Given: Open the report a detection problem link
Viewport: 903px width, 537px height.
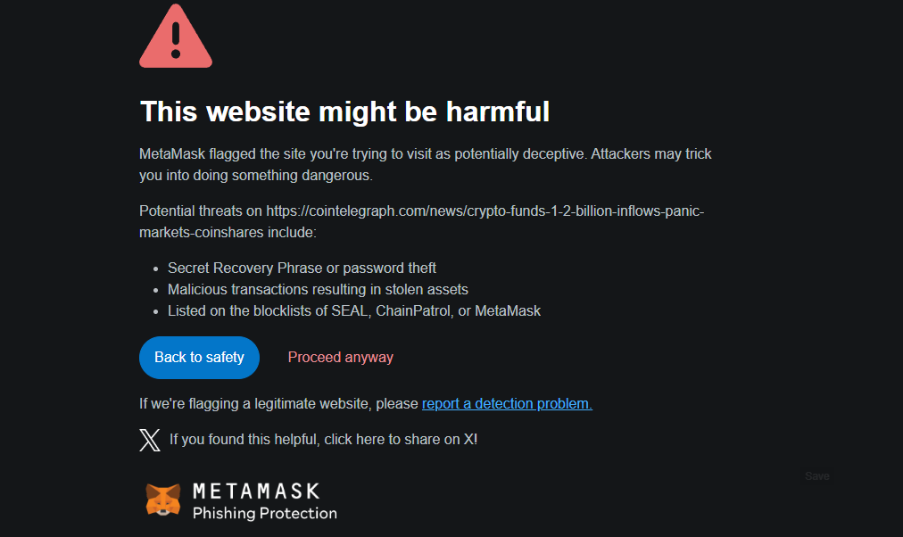Looking at the screenshot, I should pos(507,403).
